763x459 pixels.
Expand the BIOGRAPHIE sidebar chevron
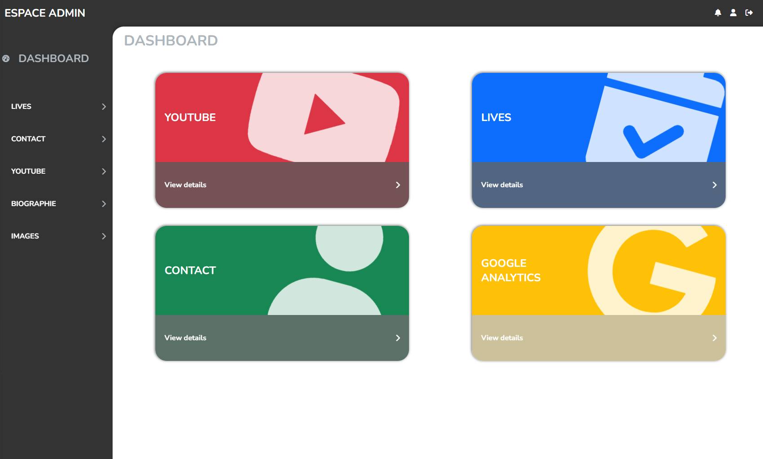click(x=104, y=204)
